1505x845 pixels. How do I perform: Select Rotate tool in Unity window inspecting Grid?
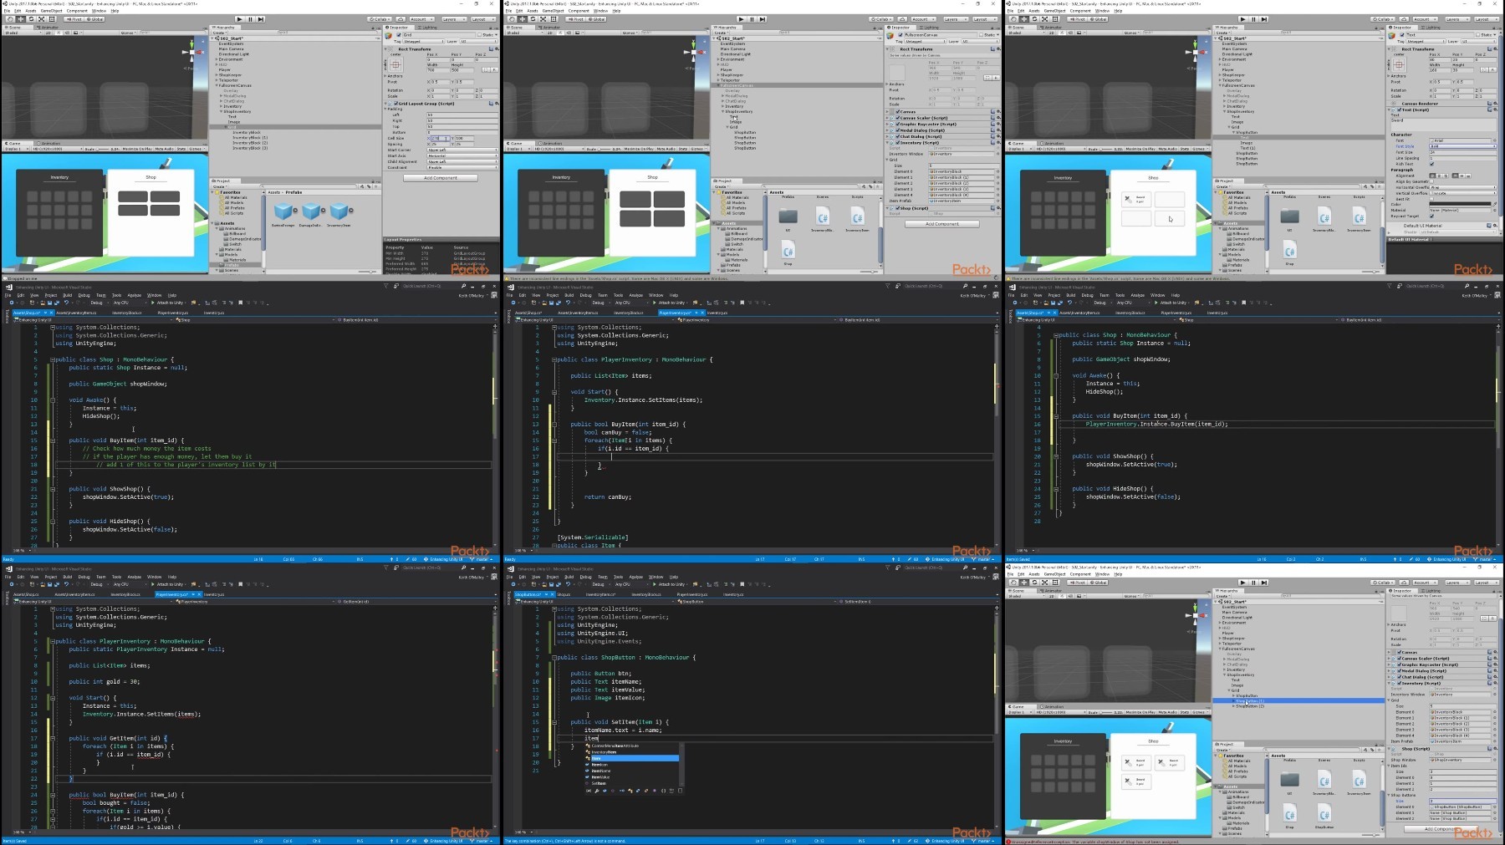[31, 19]
